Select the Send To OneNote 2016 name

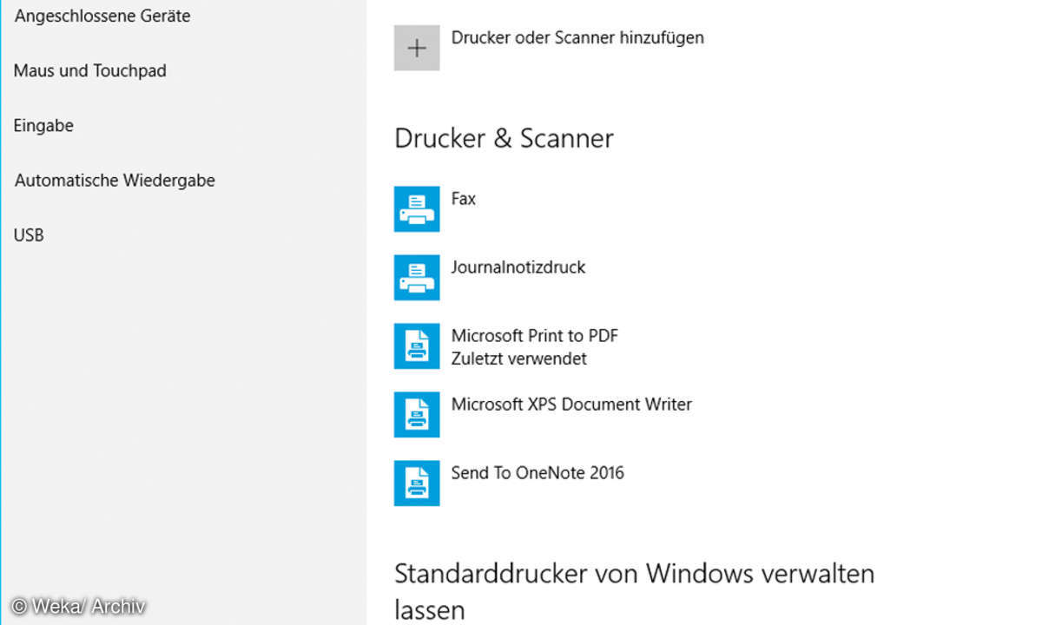[537, 473]
